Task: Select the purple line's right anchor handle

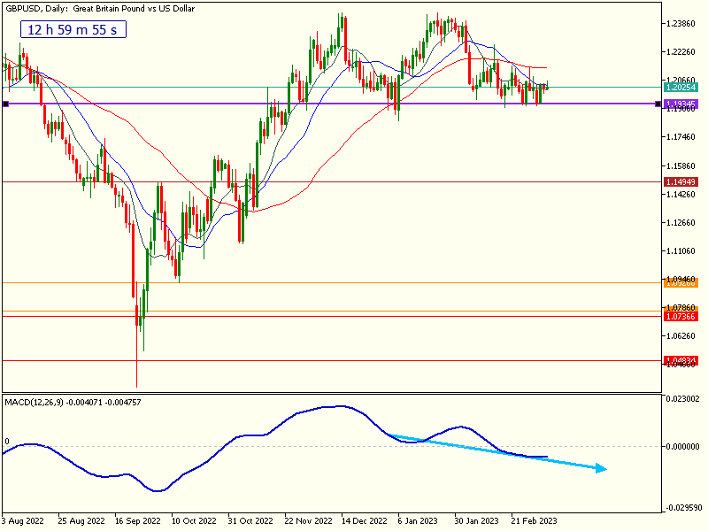Action: 657,104
